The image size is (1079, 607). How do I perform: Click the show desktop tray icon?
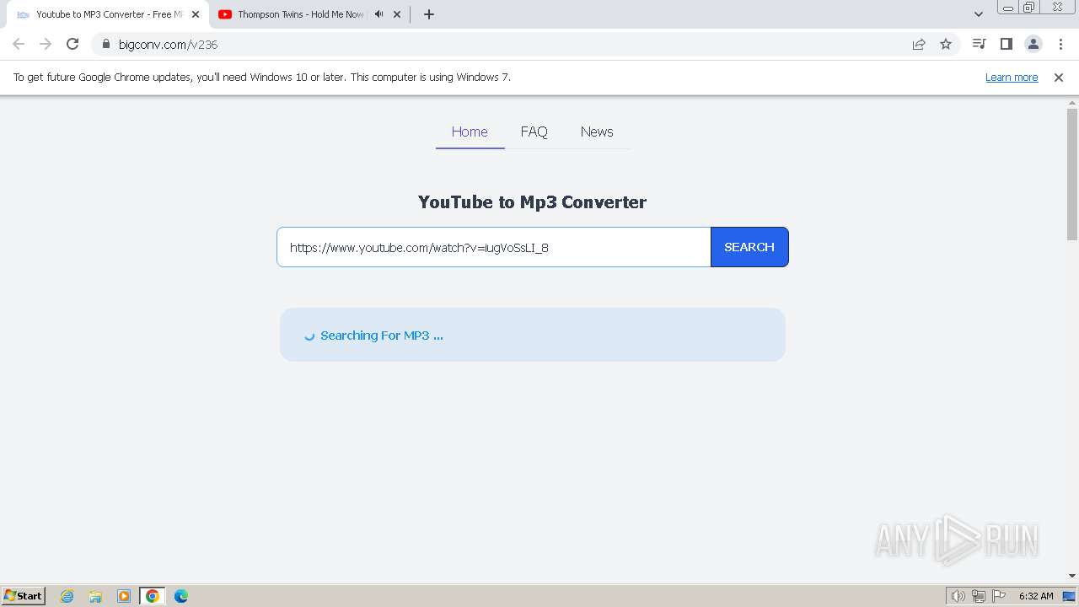pos(1070,596)
